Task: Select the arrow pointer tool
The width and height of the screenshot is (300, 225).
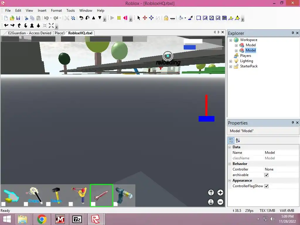Action: click(x=139, y=18)
